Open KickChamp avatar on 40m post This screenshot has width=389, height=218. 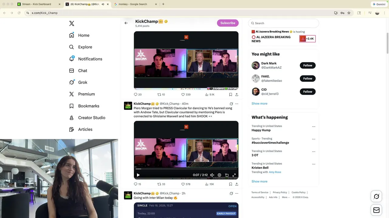pyautogui.click(x=128, y=106)
